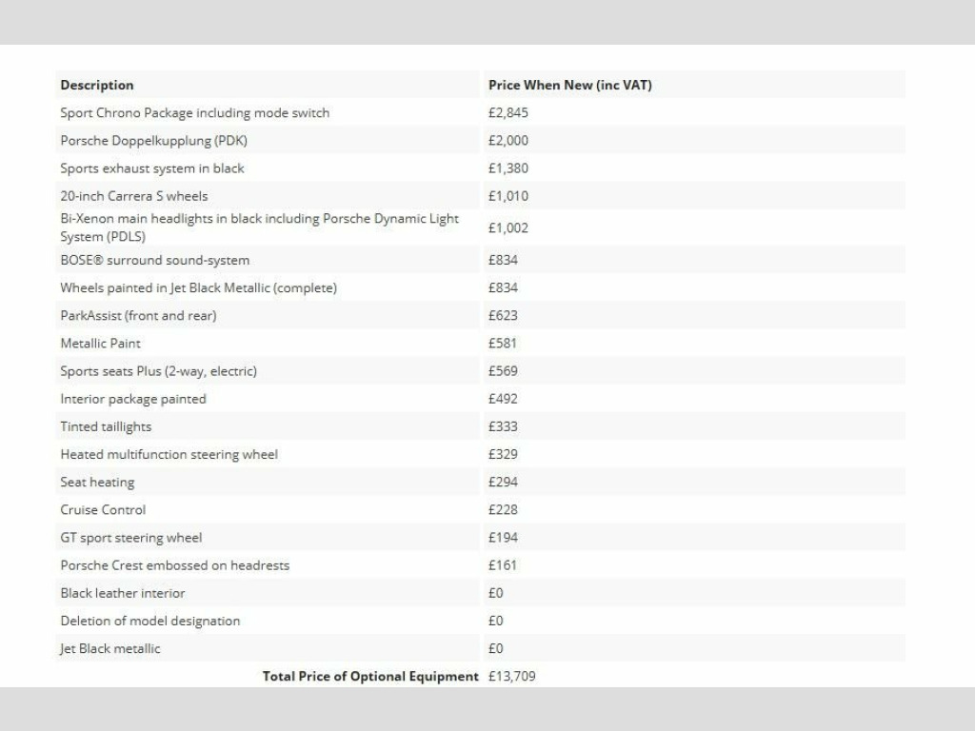Click the Interior package painted row

(x=132, y=399)
